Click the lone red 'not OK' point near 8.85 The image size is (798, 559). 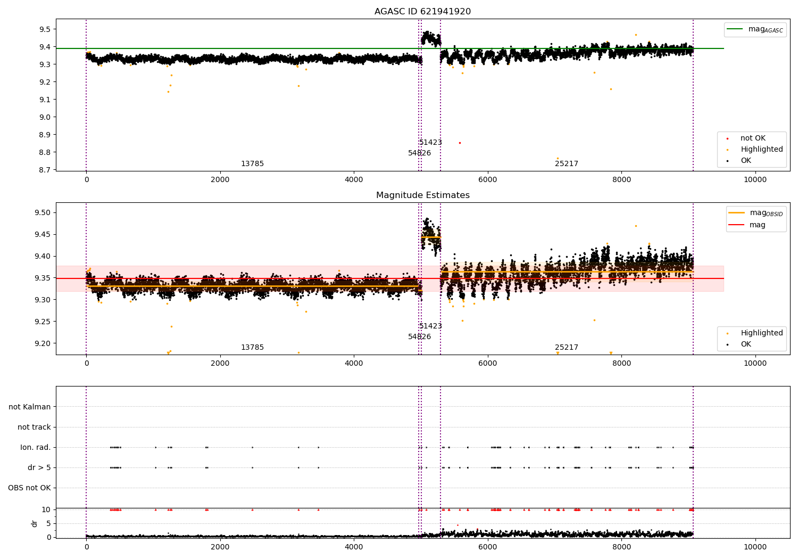(x=460, y=143)
